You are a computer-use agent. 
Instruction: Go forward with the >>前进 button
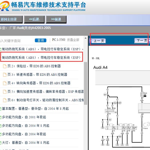56,19
